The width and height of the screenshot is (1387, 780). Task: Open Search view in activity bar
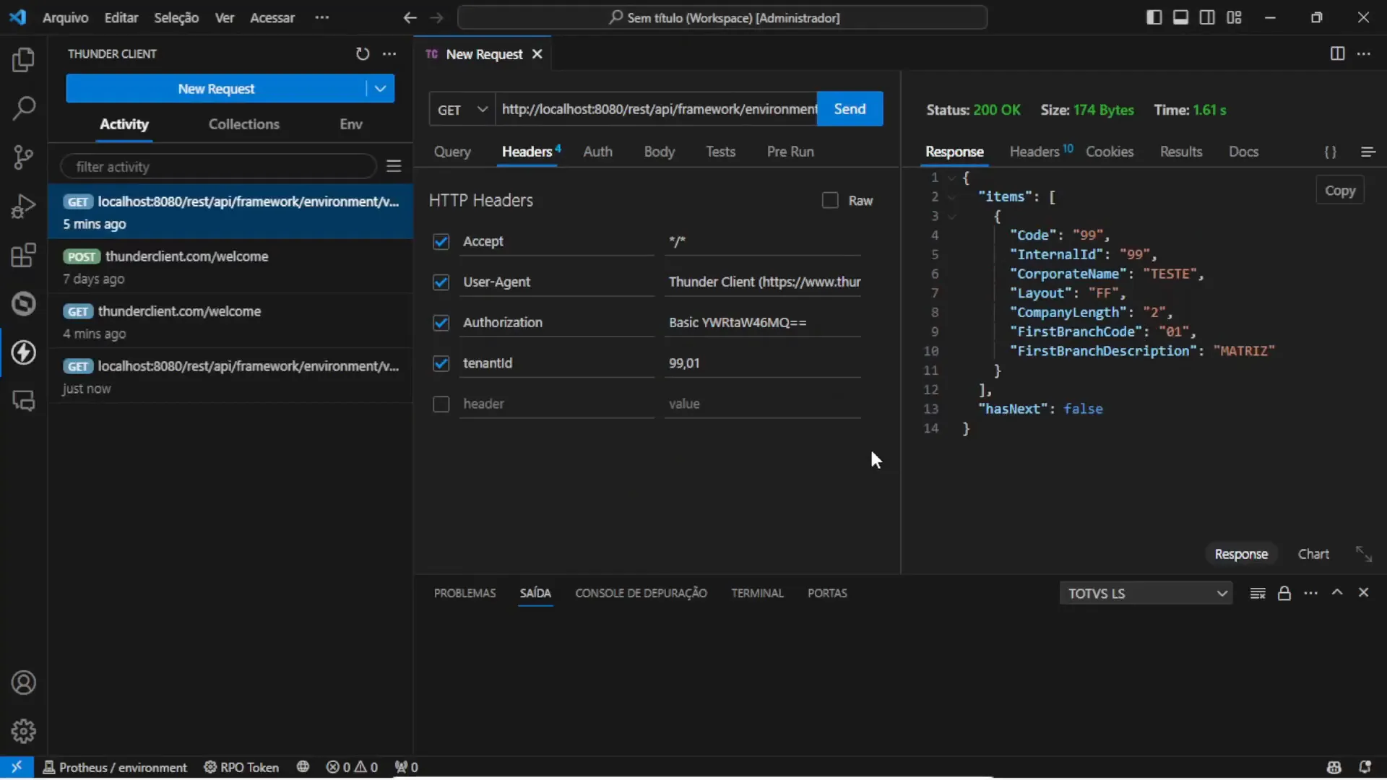(24, 108)
